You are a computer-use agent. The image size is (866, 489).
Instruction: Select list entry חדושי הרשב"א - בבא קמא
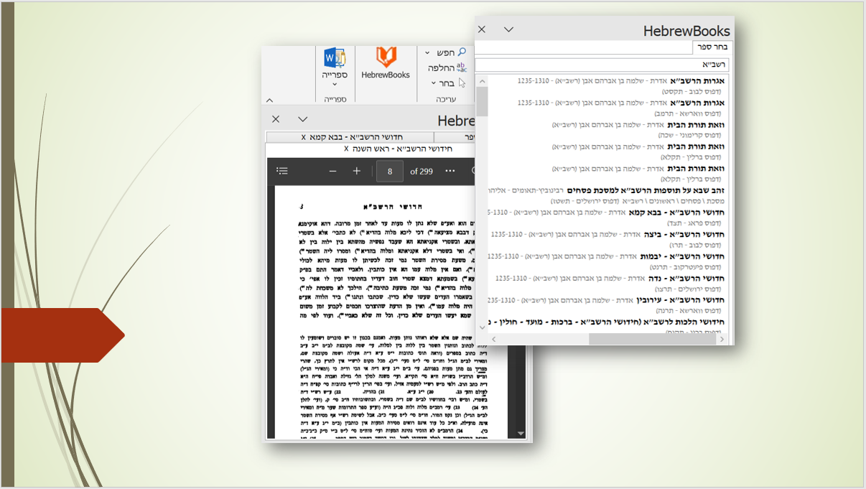pyautogui.click(x=677, y=213)
